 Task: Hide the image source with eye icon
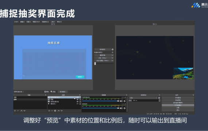pos(78,99)
